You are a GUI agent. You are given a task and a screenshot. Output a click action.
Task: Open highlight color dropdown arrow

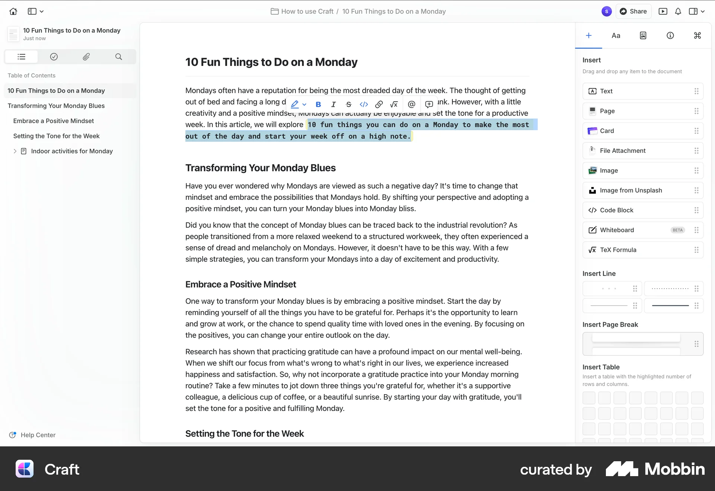[304, 105]
